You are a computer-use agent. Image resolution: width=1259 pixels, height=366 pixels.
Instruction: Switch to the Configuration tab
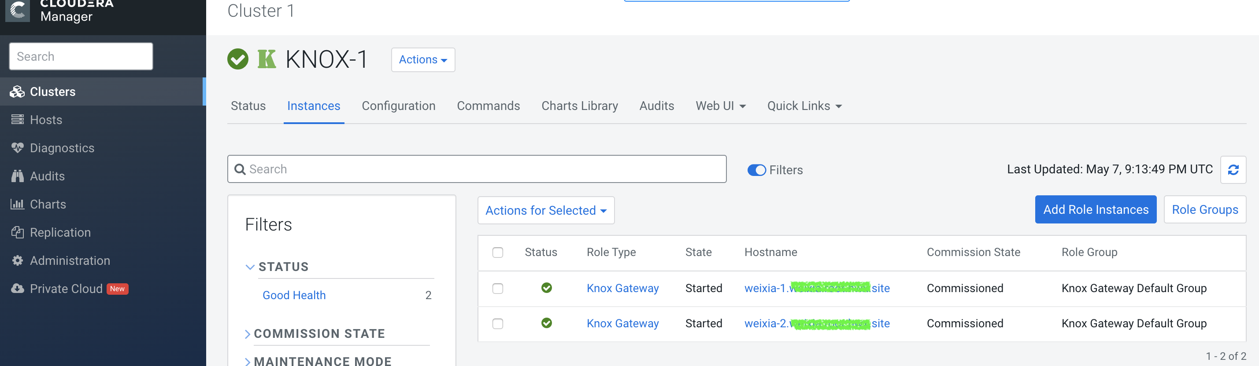pyautogui.click(x=398, y=106)
